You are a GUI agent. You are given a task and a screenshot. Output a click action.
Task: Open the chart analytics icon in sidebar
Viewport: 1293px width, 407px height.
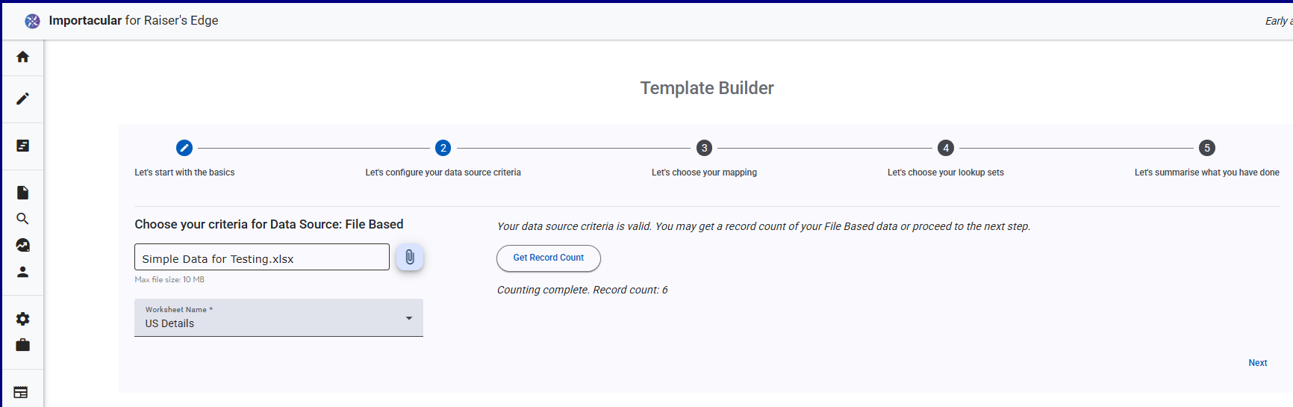tap(23, 245)
